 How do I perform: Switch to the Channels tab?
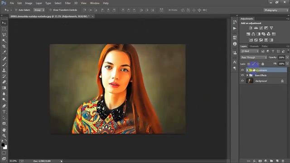pos(254,46)
